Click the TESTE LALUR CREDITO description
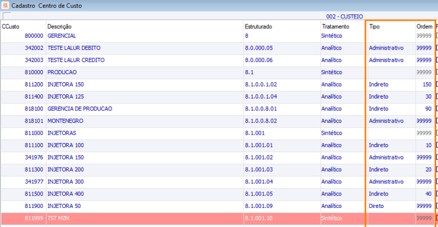The height and width of the screenshot is (227, 438). click(x=76, y=60)
